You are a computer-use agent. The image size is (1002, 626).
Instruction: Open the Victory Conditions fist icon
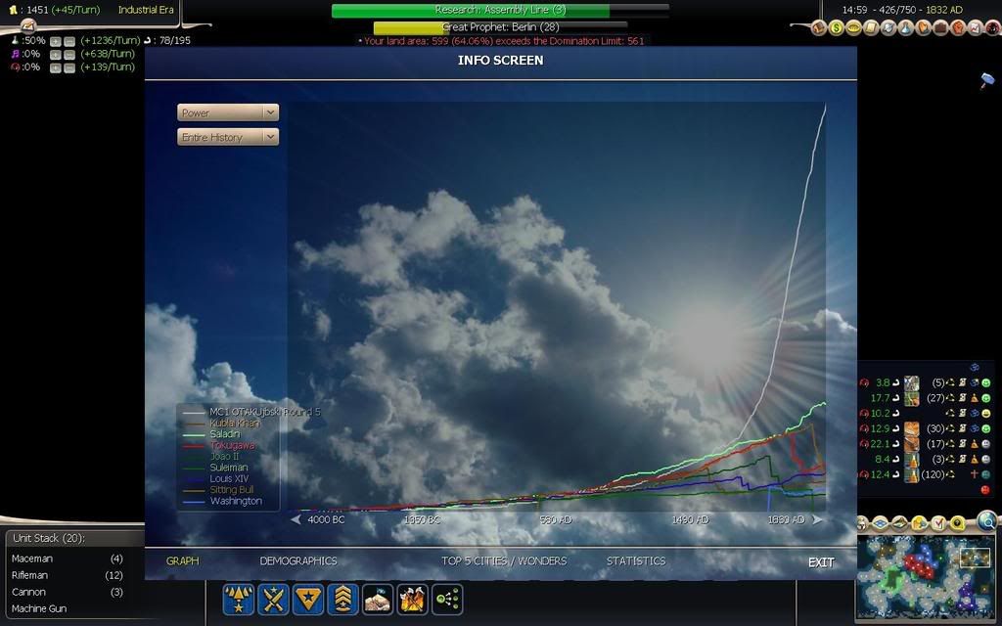958,28
